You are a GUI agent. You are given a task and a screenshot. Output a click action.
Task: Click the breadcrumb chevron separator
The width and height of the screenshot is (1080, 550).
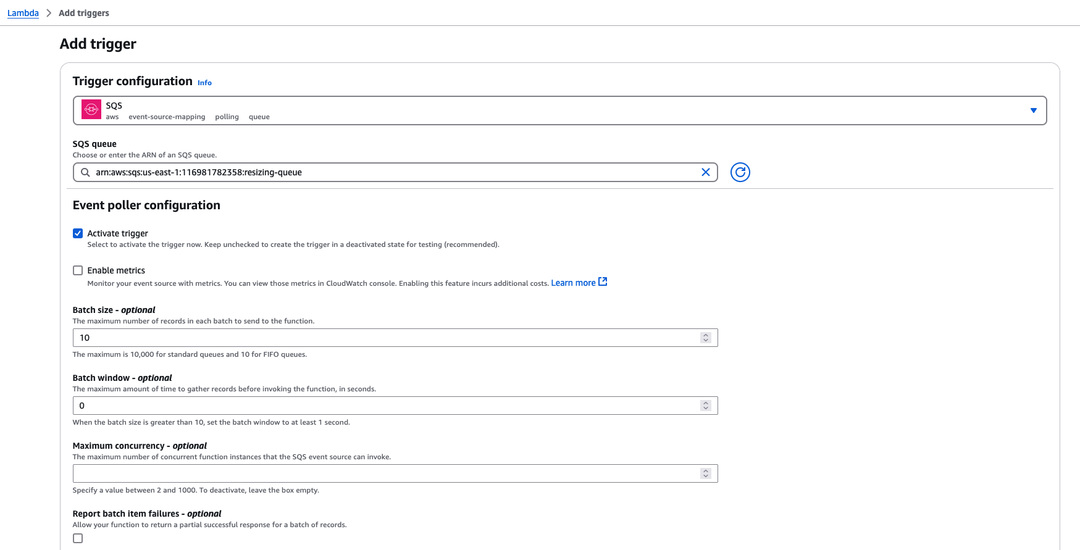tap(49, 13)
